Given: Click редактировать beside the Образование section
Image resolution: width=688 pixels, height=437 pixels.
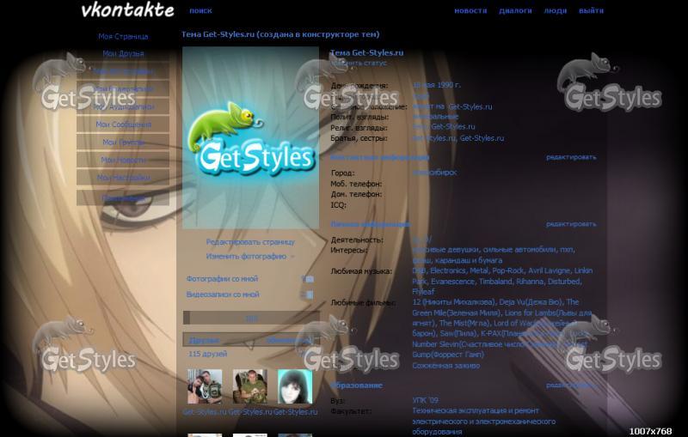Looking at the screenshot, I should (x=570, y=385).
